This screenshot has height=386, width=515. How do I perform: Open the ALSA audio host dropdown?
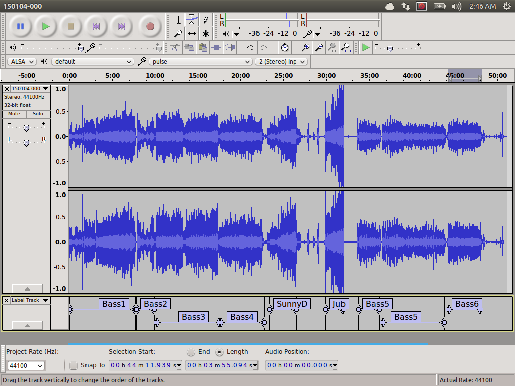22,61
